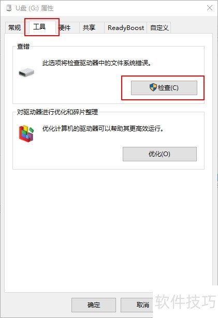Open the 共享 tab
Image resolution: width=218 pixels, height=318 pixels.
(x=89, y=27)
